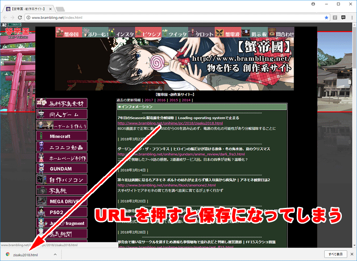Close the 蟹帝国 browser tab
357x261 pixels.
tap(50, 9)
